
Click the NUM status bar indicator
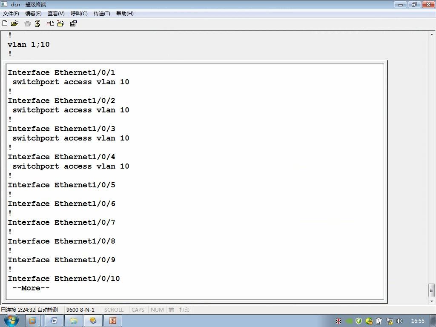point(157,310)
